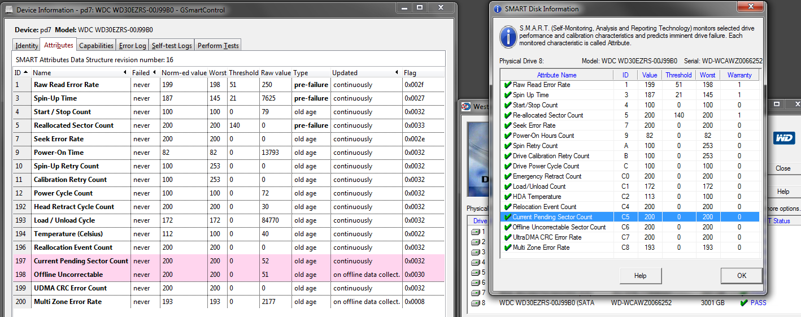This screenshot has width=801, height=317.
Task: Click Drive column header in Western Digital list
Action: 480,221
